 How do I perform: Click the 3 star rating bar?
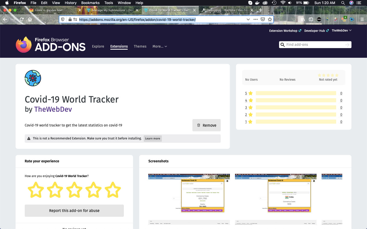pos(296,107)
